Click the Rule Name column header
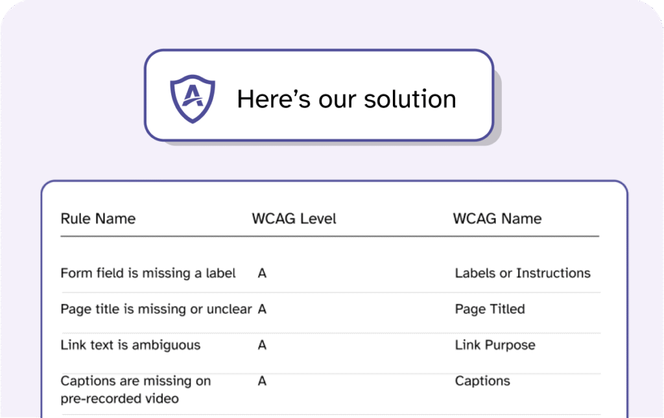The image size is (664, 418). point(98,219)
